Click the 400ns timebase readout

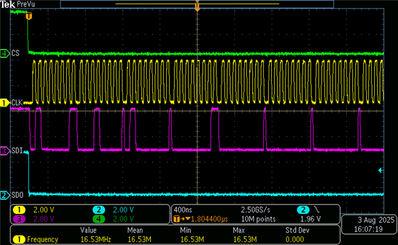click(183, 210)
